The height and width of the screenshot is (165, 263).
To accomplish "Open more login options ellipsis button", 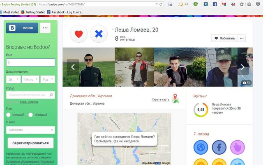I will click(45, 28).
